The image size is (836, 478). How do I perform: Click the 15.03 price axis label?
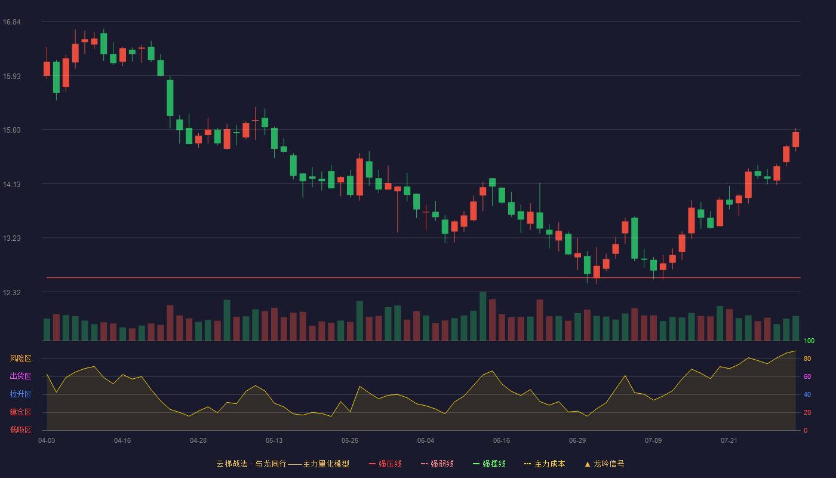[x=11, y=130]
